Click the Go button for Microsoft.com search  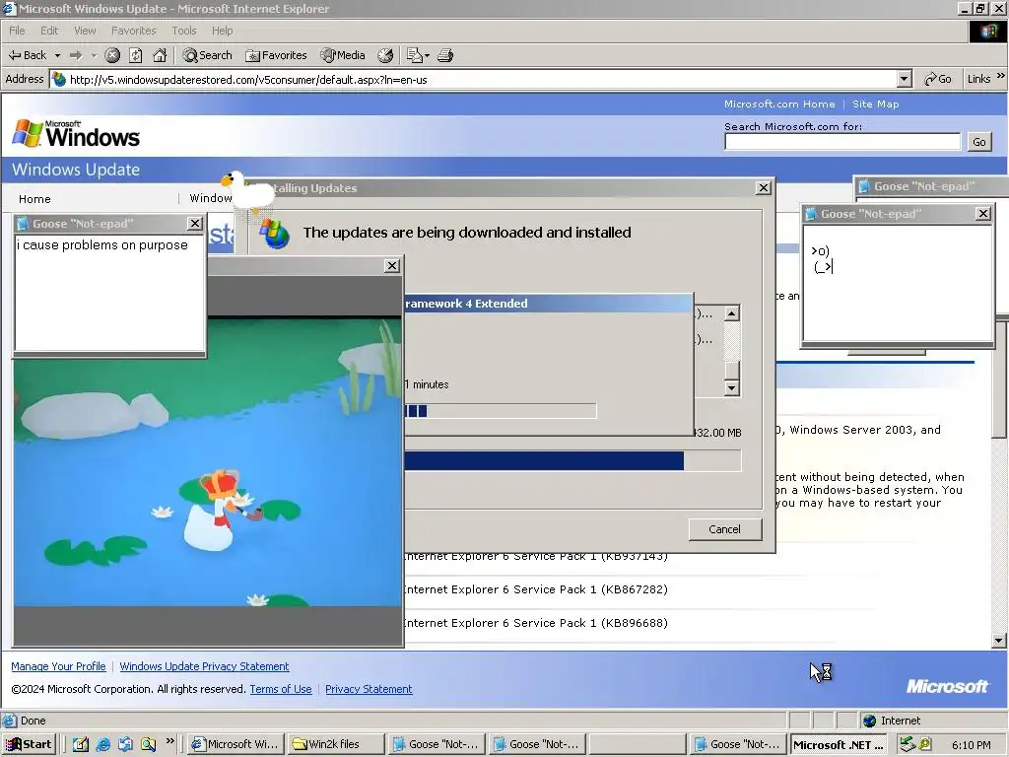(x=978, y=142)
